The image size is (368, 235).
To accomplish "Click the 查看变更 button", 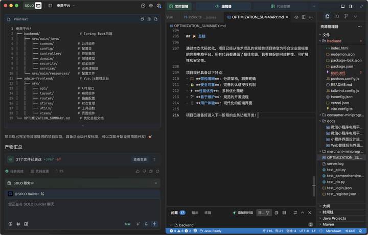I will pyautogui.click(x=140, y=159).
